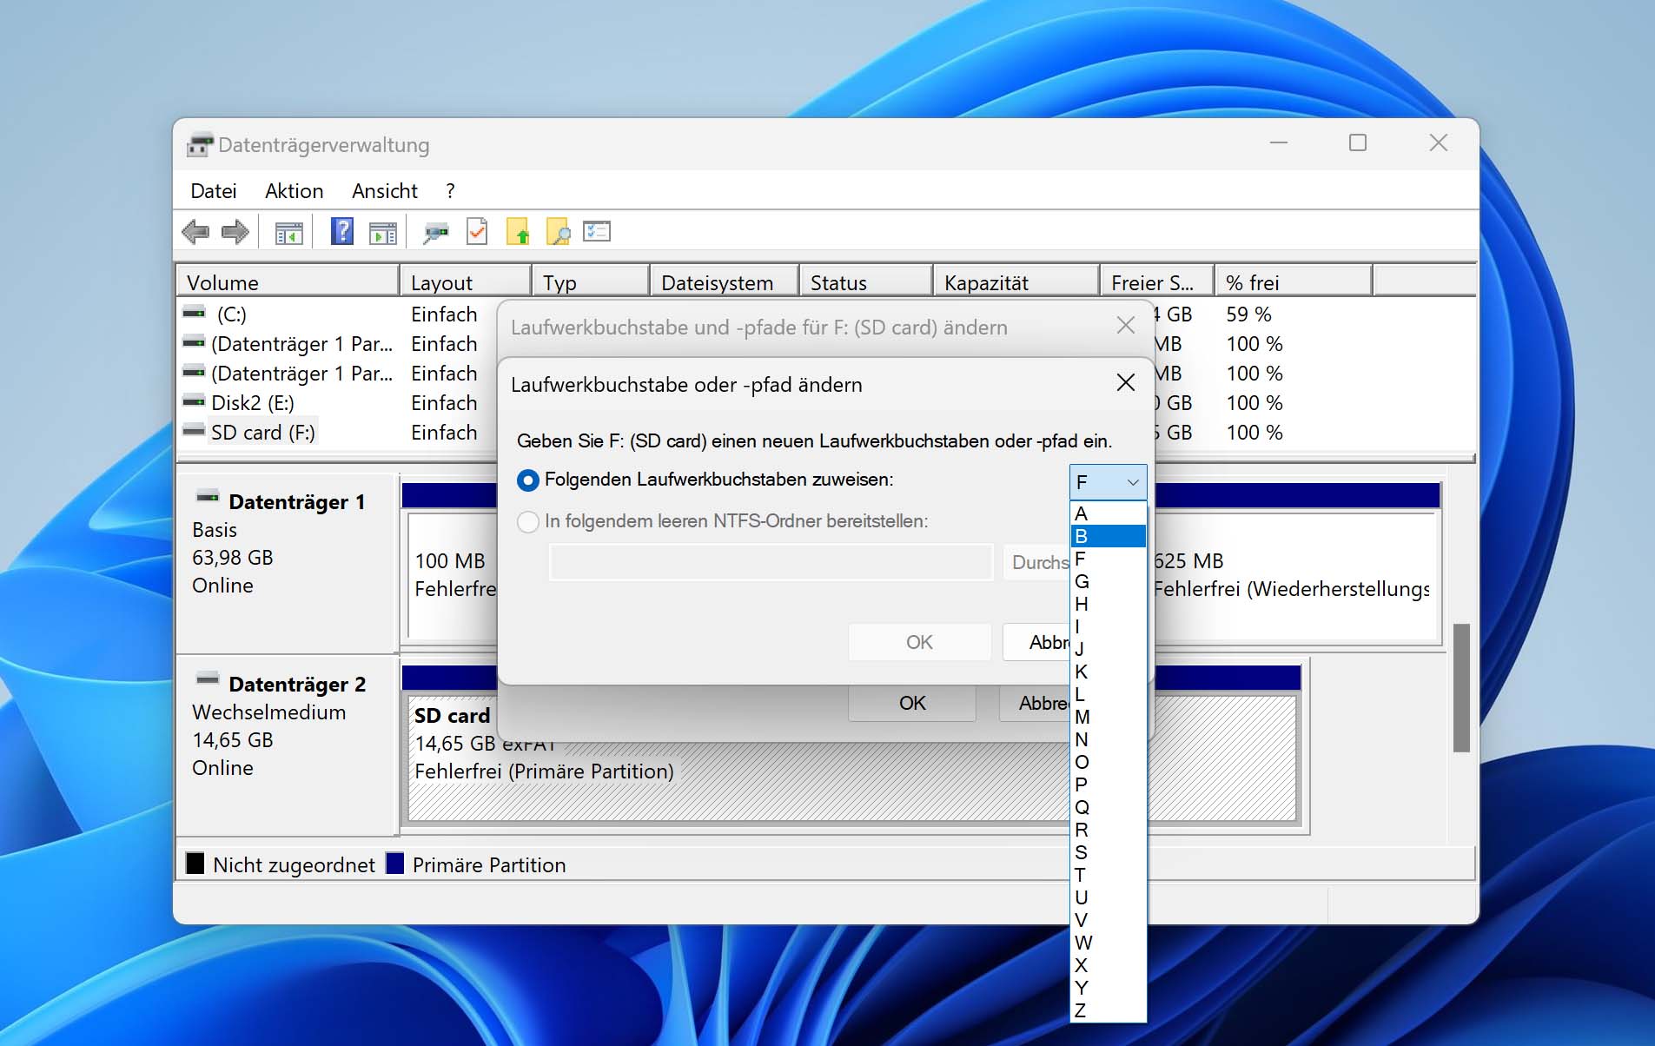The height and width of the screenshot is (1046, 1655).
Task: Click the yellow folder with green arrow icon
Action: pyautogui.click(x=518, y=231)
